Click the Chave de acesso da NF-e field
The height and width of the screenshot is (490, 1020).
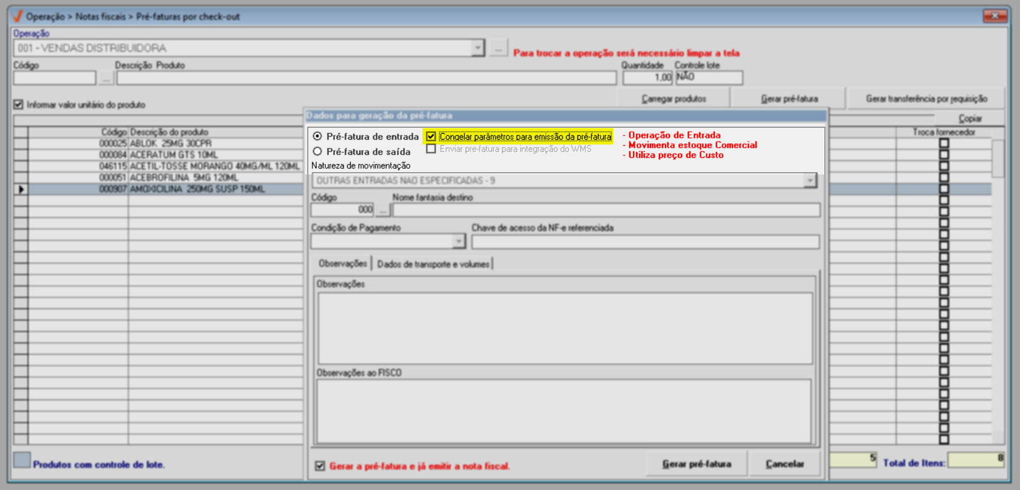(646, 242)
